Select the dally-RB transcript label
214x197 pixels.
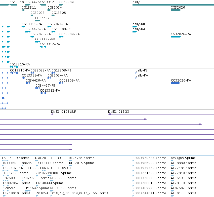pyautogui.click(x=139, y=24)
